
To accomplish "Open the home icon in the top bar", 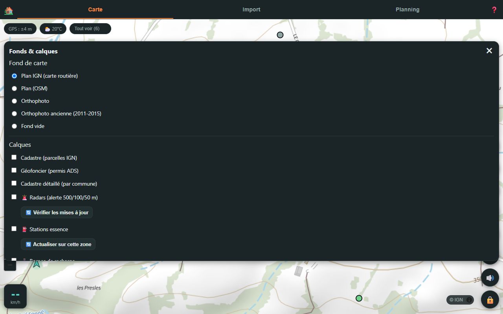I will pos(9,10).
